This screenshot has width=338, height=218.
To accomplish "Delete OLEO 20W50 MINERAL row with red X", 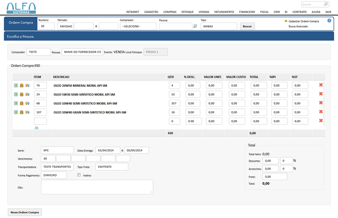I will coord(321,85).
